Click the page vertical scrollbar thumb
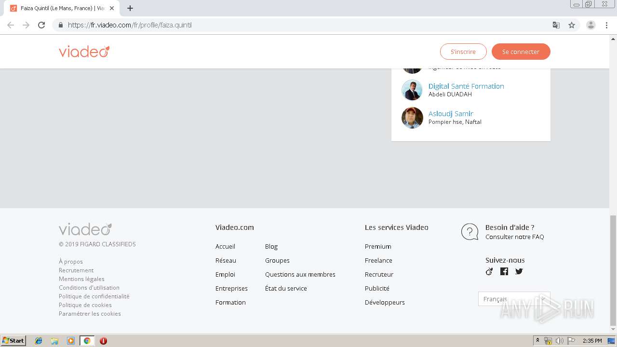Viewport: 617px width, 347px height. point(613,270)
